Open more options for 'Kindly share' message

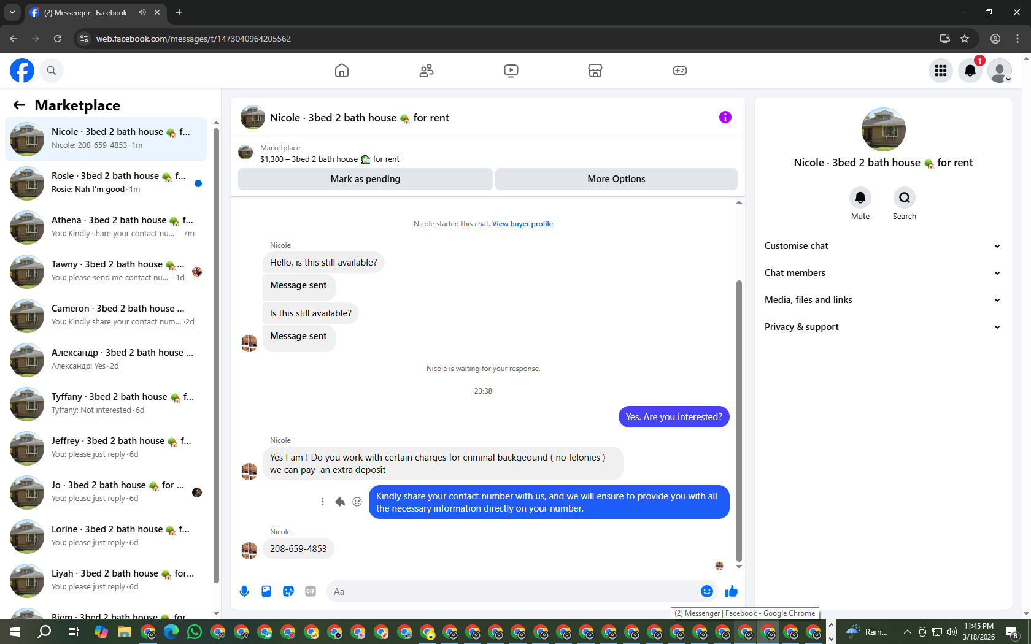click(323, 502)
